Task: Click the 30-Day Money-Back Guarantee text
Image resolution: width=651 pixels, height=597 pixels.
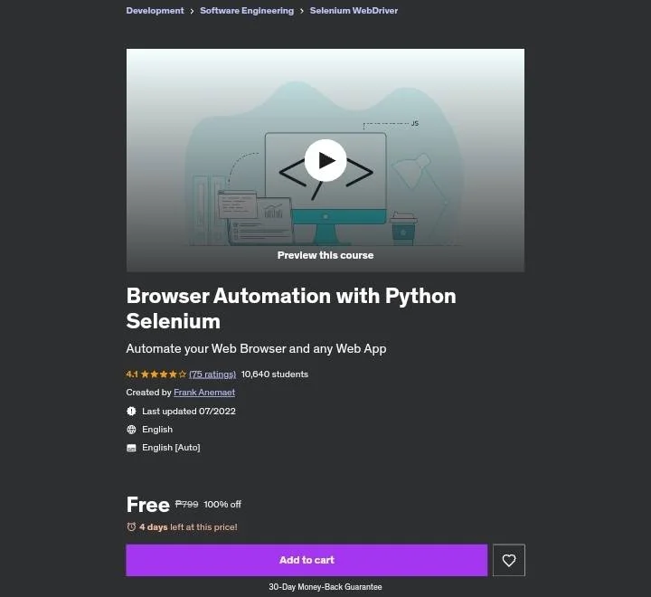Action: tap(325, 587)
